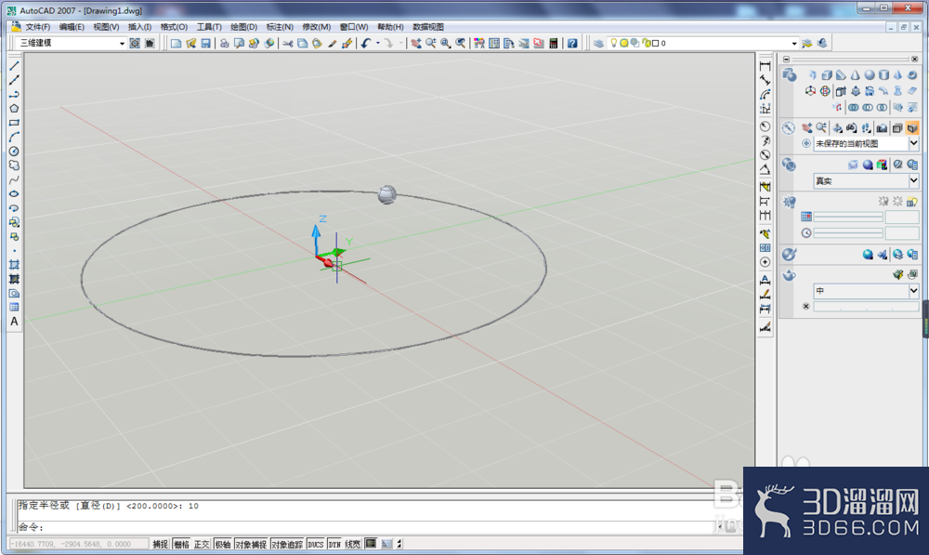
Task: Open the 三维建模 workspace dropdown
Action: click(122, 44)
